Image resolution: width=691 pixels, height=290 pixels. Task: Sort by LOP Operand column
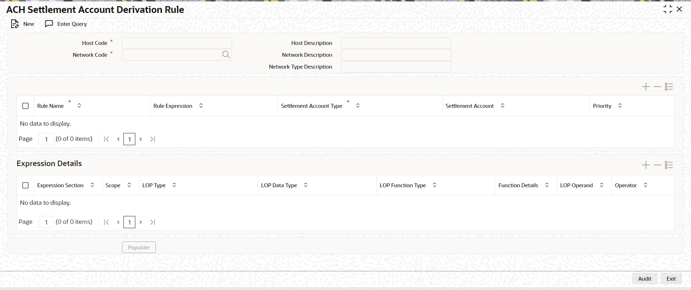pyautogui.click(x=602, y=185)
